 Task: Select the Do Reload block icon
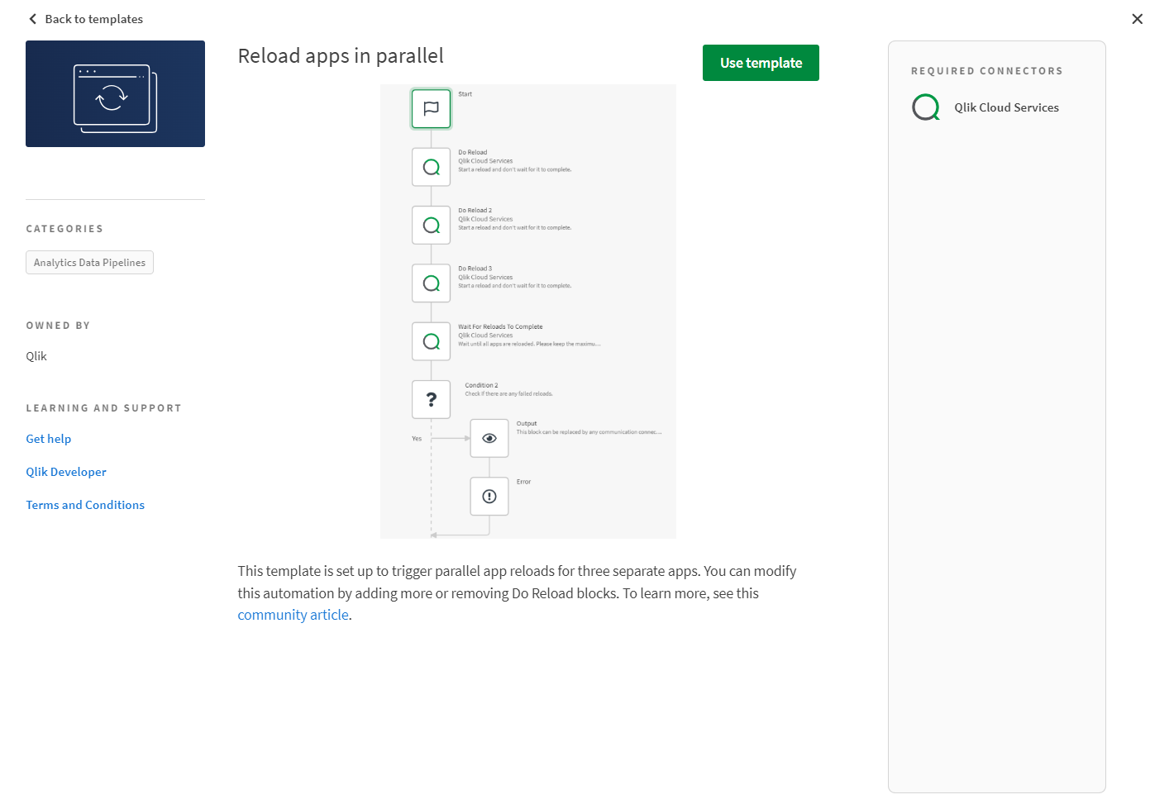coord(431,167)
